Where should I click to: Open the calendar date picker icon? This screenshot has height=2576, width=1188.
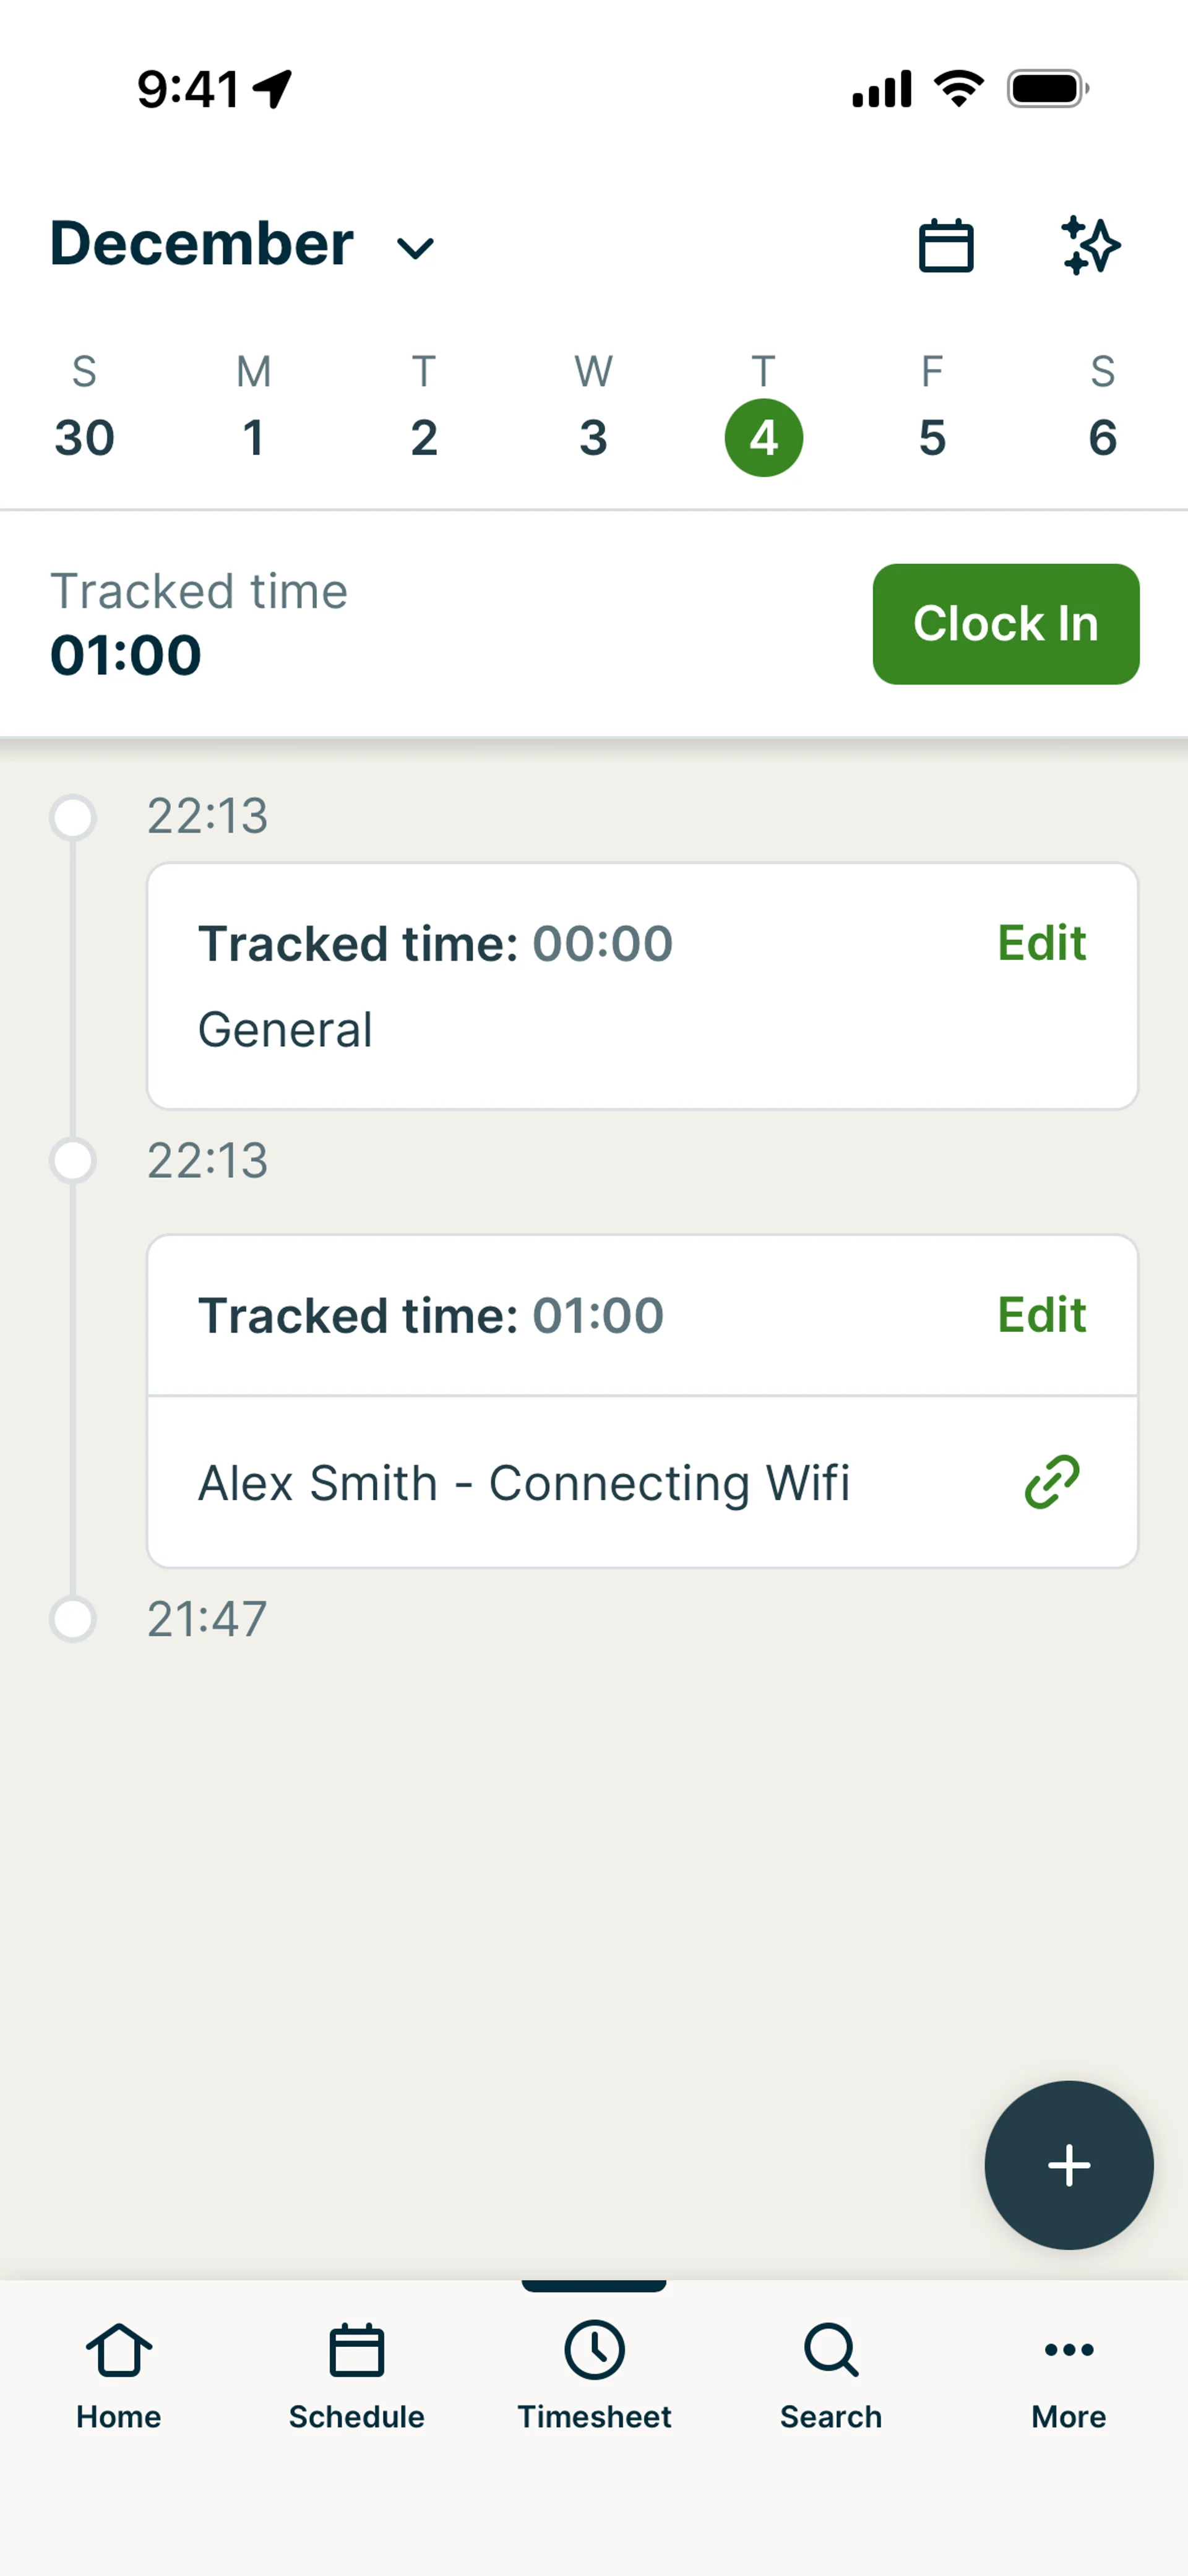coord(945,246)
